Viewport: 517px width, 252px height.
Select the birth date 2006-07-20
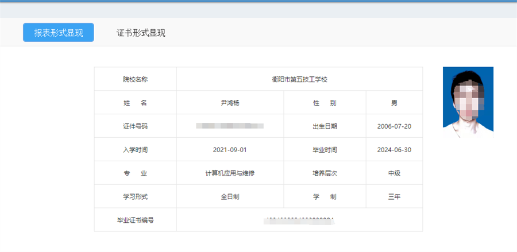[394, 126]
